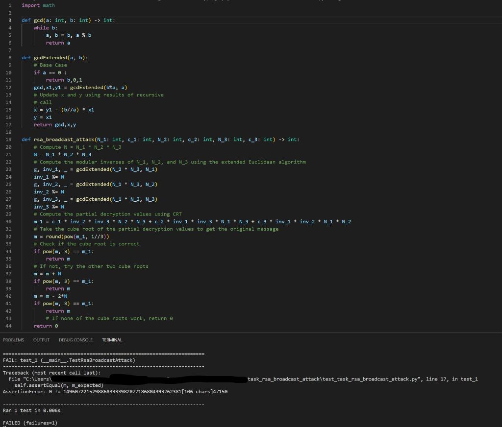This screenshot has width=502, height=427.
Task: Click the active TERMINAL tab
Action: click(112, 339)
